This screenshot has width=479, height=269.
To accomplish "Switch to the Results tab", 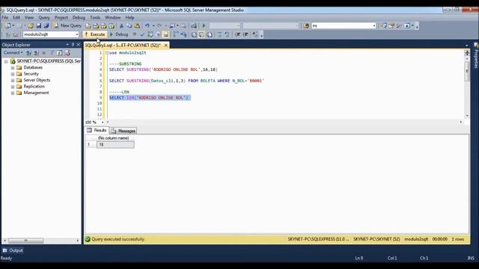I will [97, 130].
